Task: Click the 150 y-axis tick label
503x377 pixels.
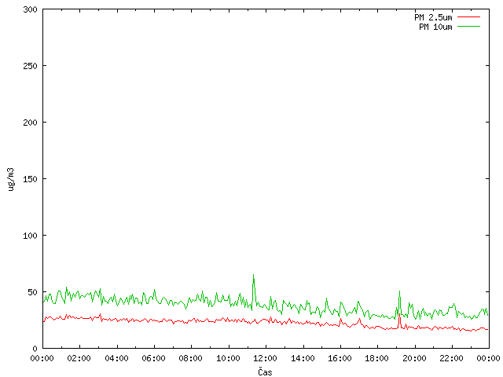Action: coord(30,179)
